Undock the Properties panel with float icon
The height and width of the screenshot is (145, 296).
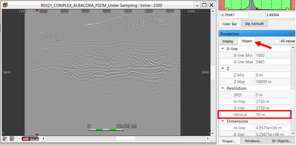[290, 33]
